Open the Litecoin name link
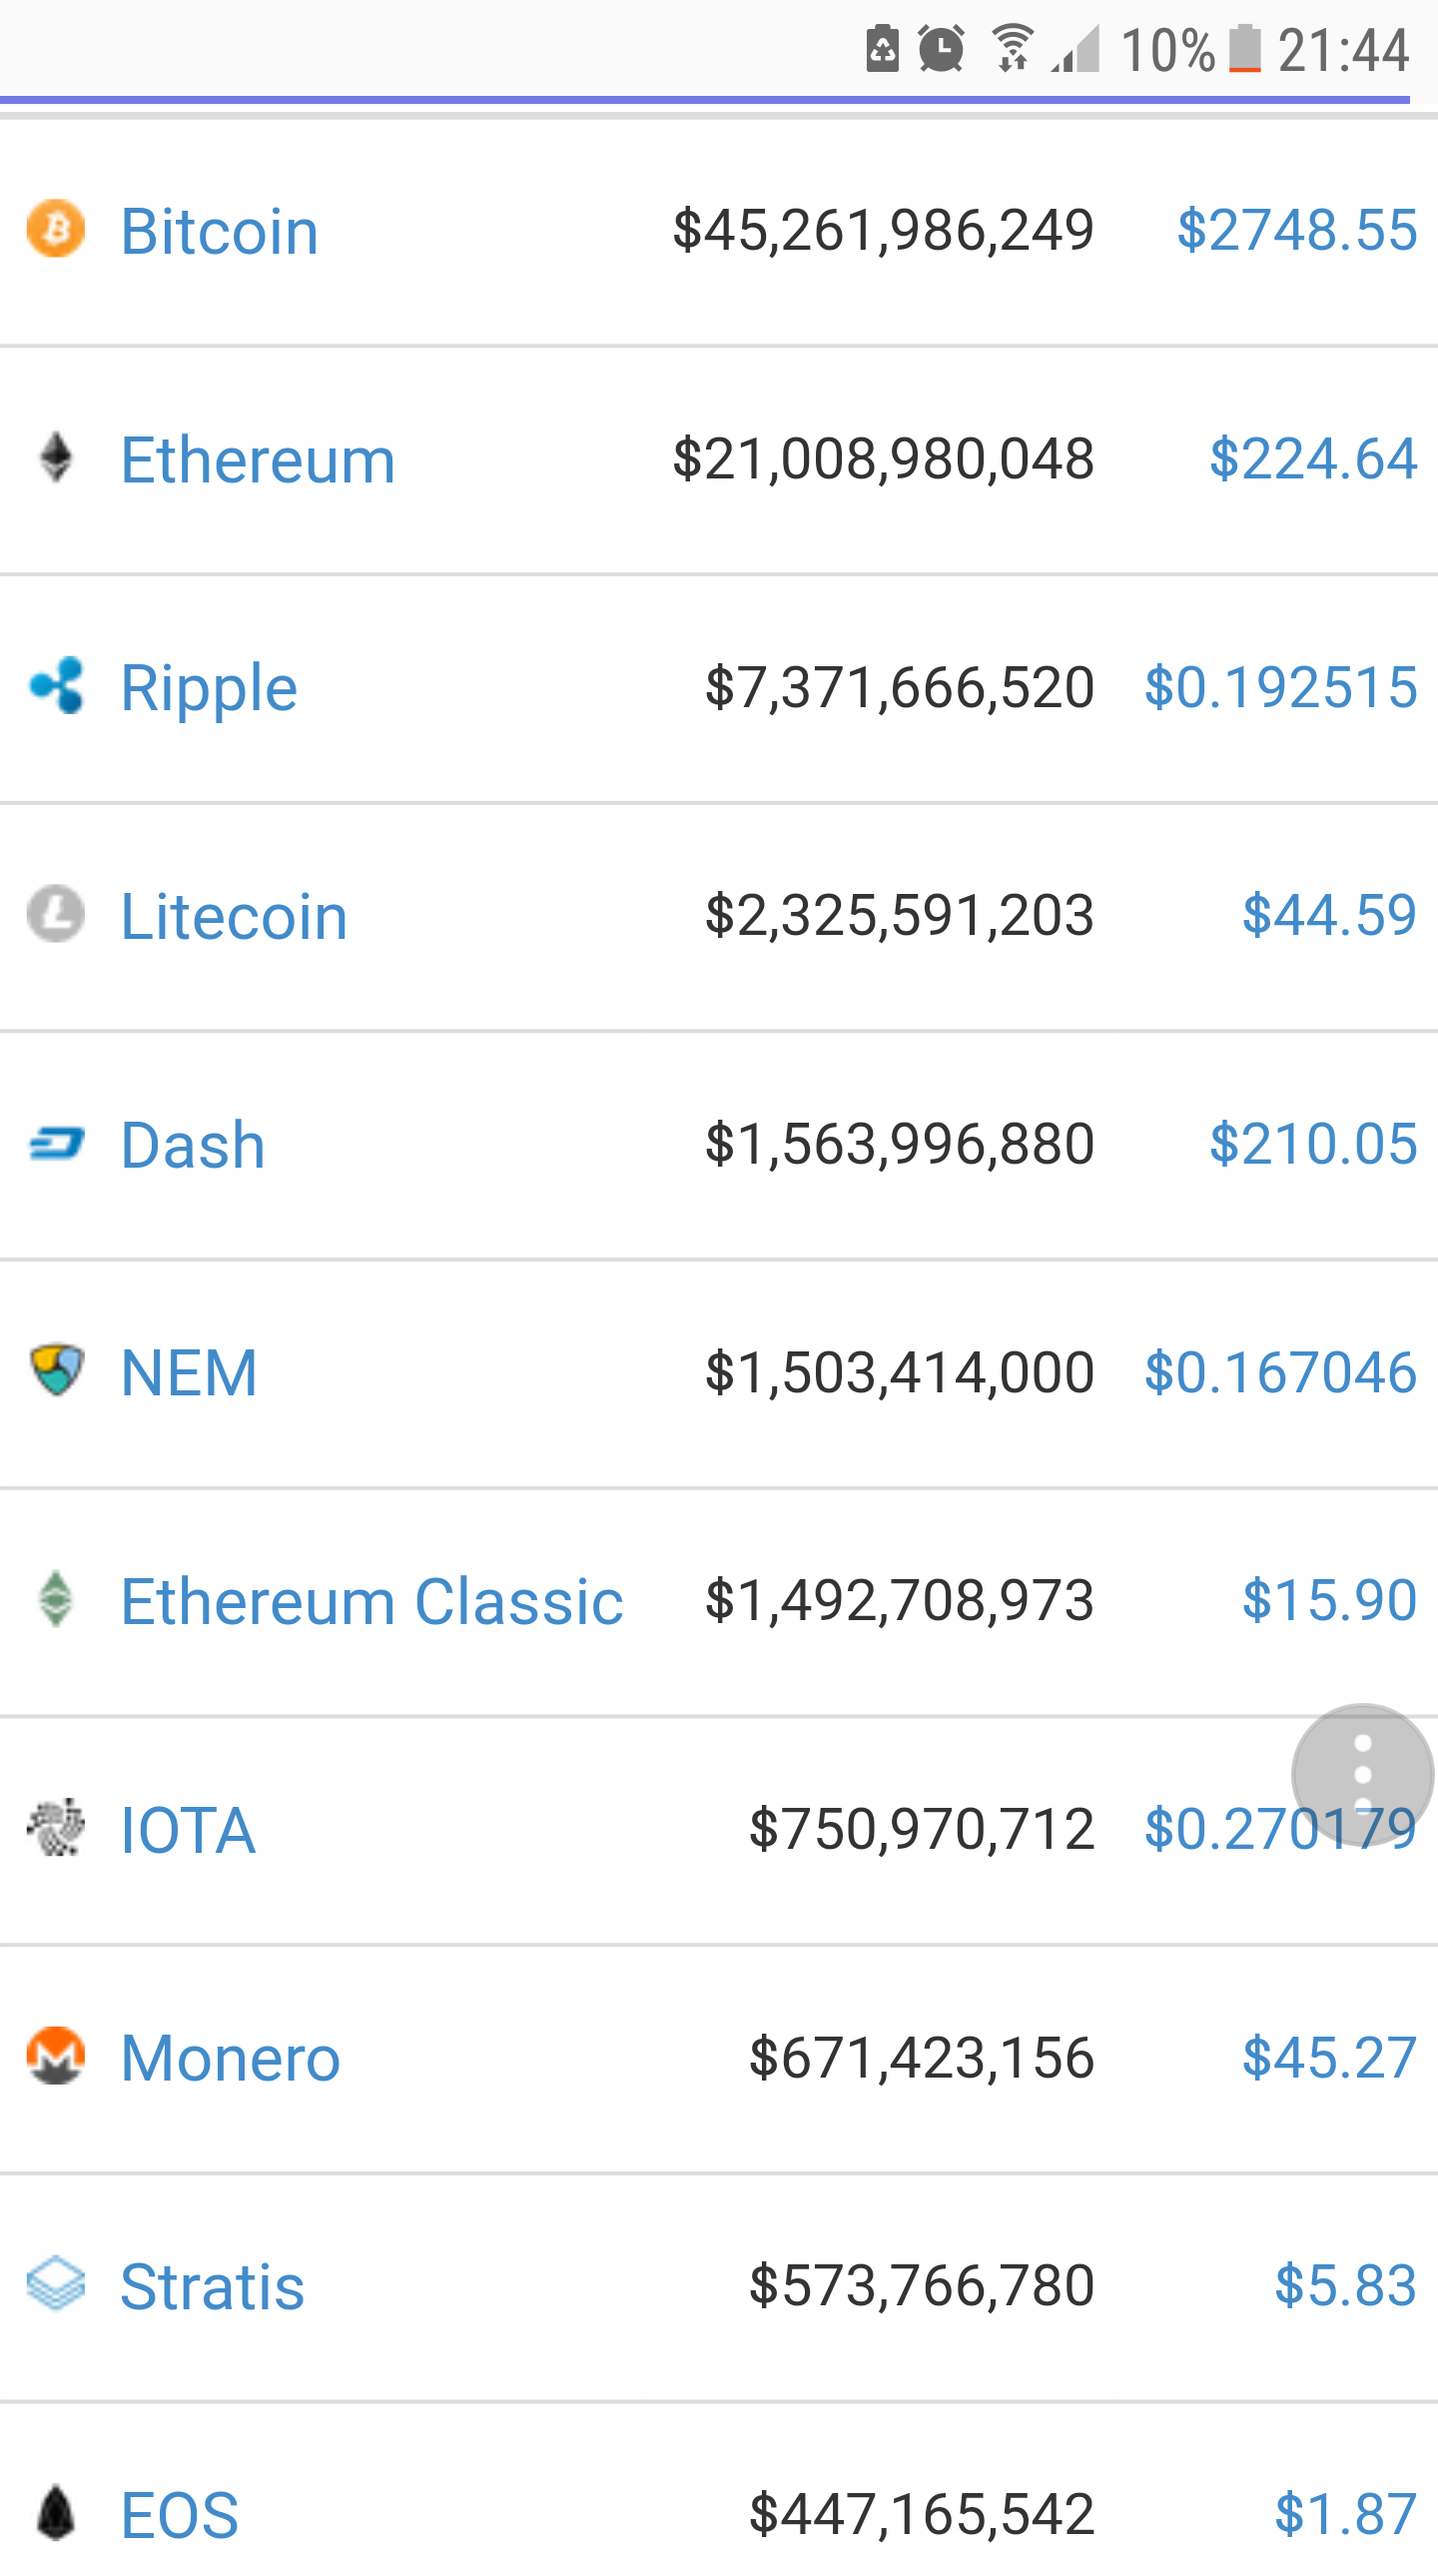 (234, 916)
